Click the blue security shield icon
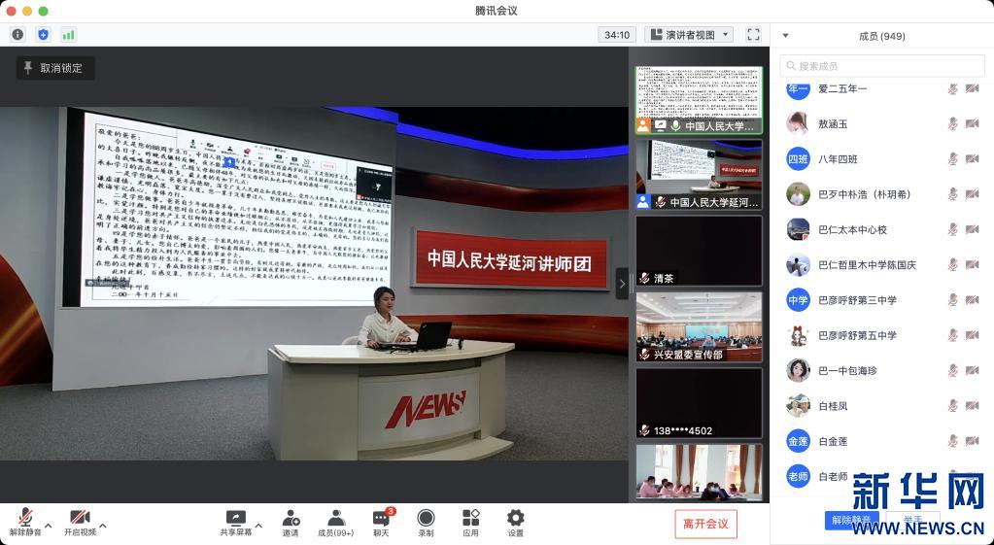The height and width of the screenshot is (545, 994). (43, 35)
